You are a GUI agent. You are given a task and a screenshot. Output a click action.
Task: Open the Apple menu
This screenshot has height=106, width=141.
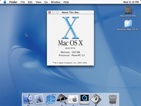tap(5, 2)
